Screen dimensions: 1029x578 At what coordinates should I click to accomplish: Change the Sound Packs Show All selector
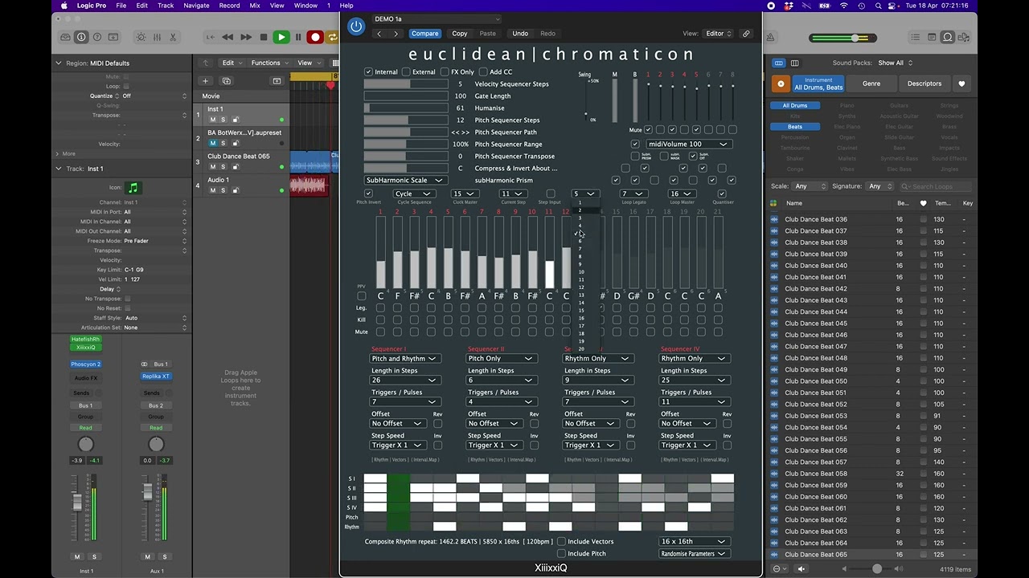coord(895,63)
